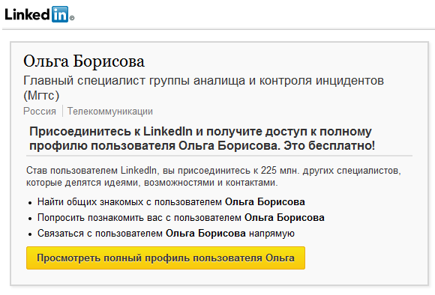Click the location text 'Россия'
This screenshot has height=295, width=435.
40,111
